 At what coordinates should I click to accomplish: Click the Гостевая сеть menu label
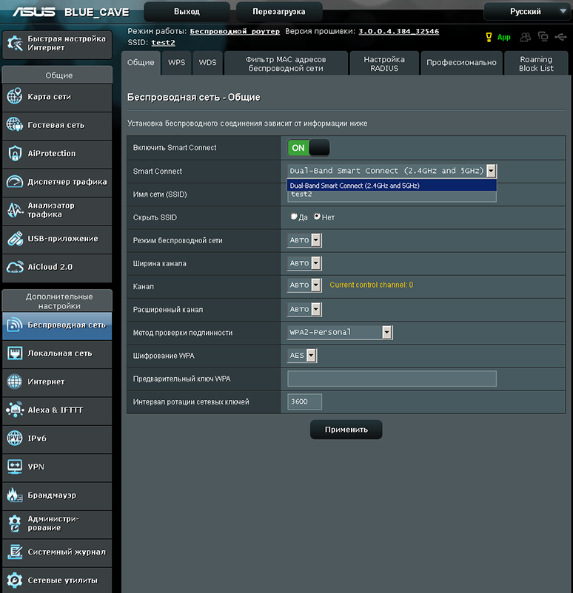(56, 125)
